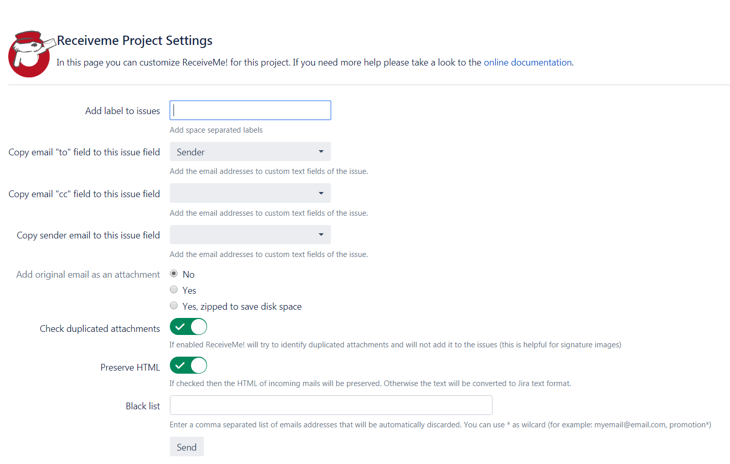This screenshot has width=730, height=464.
Task: Open the online documentation link
Action: [528, 62]
